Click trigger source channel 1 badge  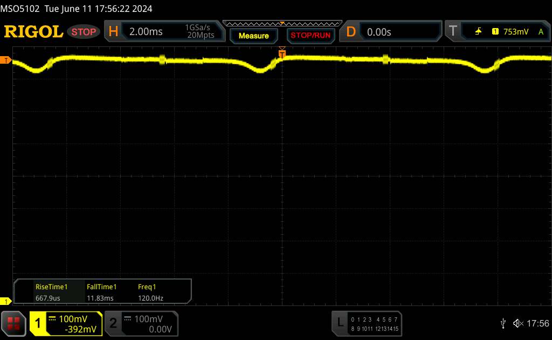coord(495,32)
